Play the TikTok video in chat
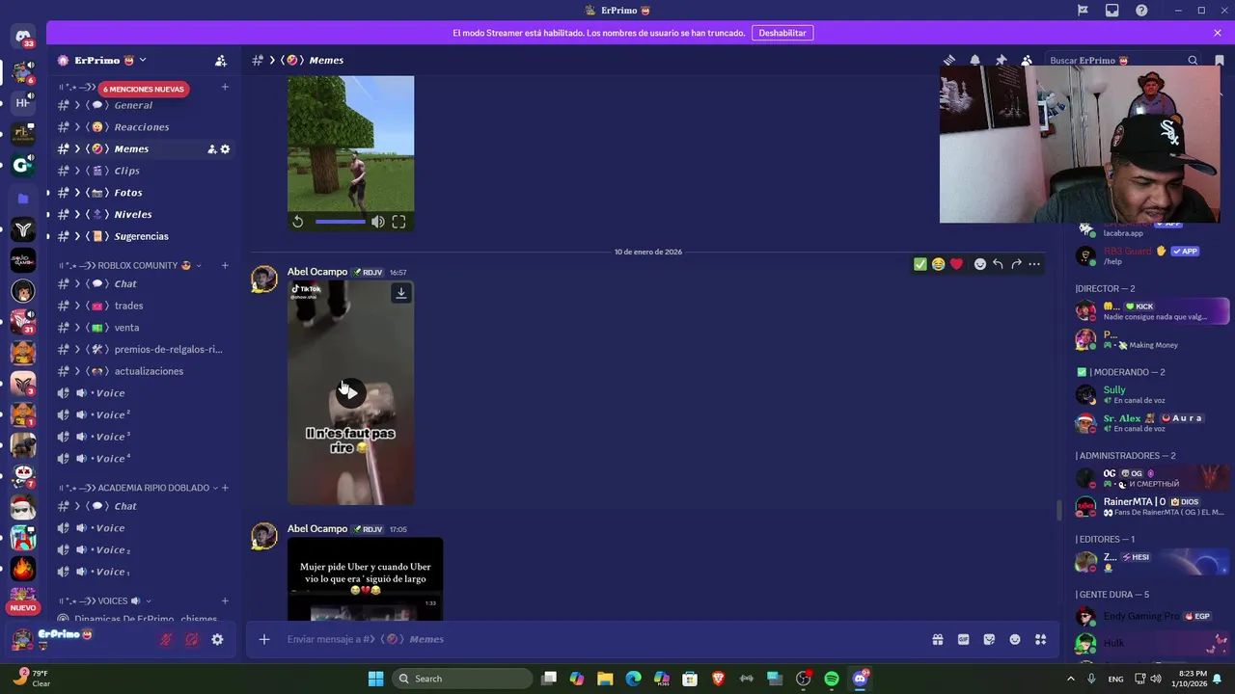1235x694 pixels. coord(350,391)
